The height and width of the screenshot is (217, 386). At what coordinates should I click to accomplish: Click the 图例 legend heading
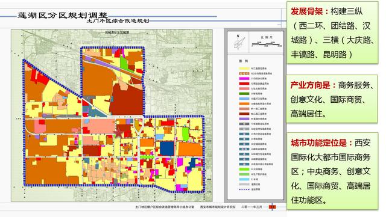[x=243, y=61]
